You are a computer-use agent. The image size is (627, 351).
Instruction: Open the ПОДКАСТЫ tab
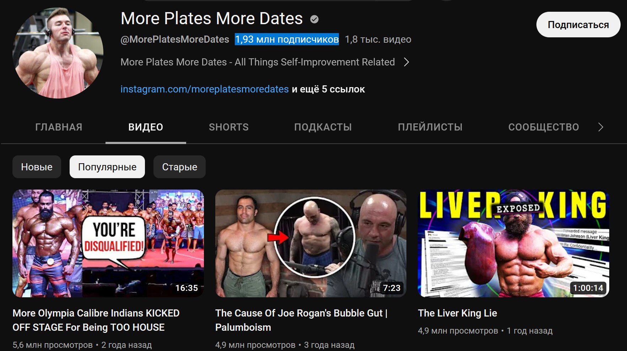[323, 127]
